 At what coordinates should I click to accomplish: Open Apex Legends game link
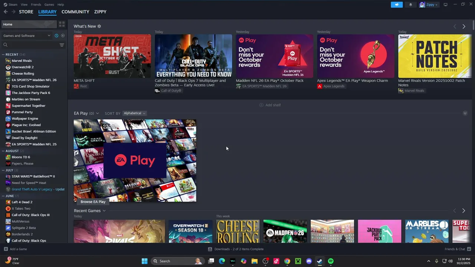(x=331, y=86)
